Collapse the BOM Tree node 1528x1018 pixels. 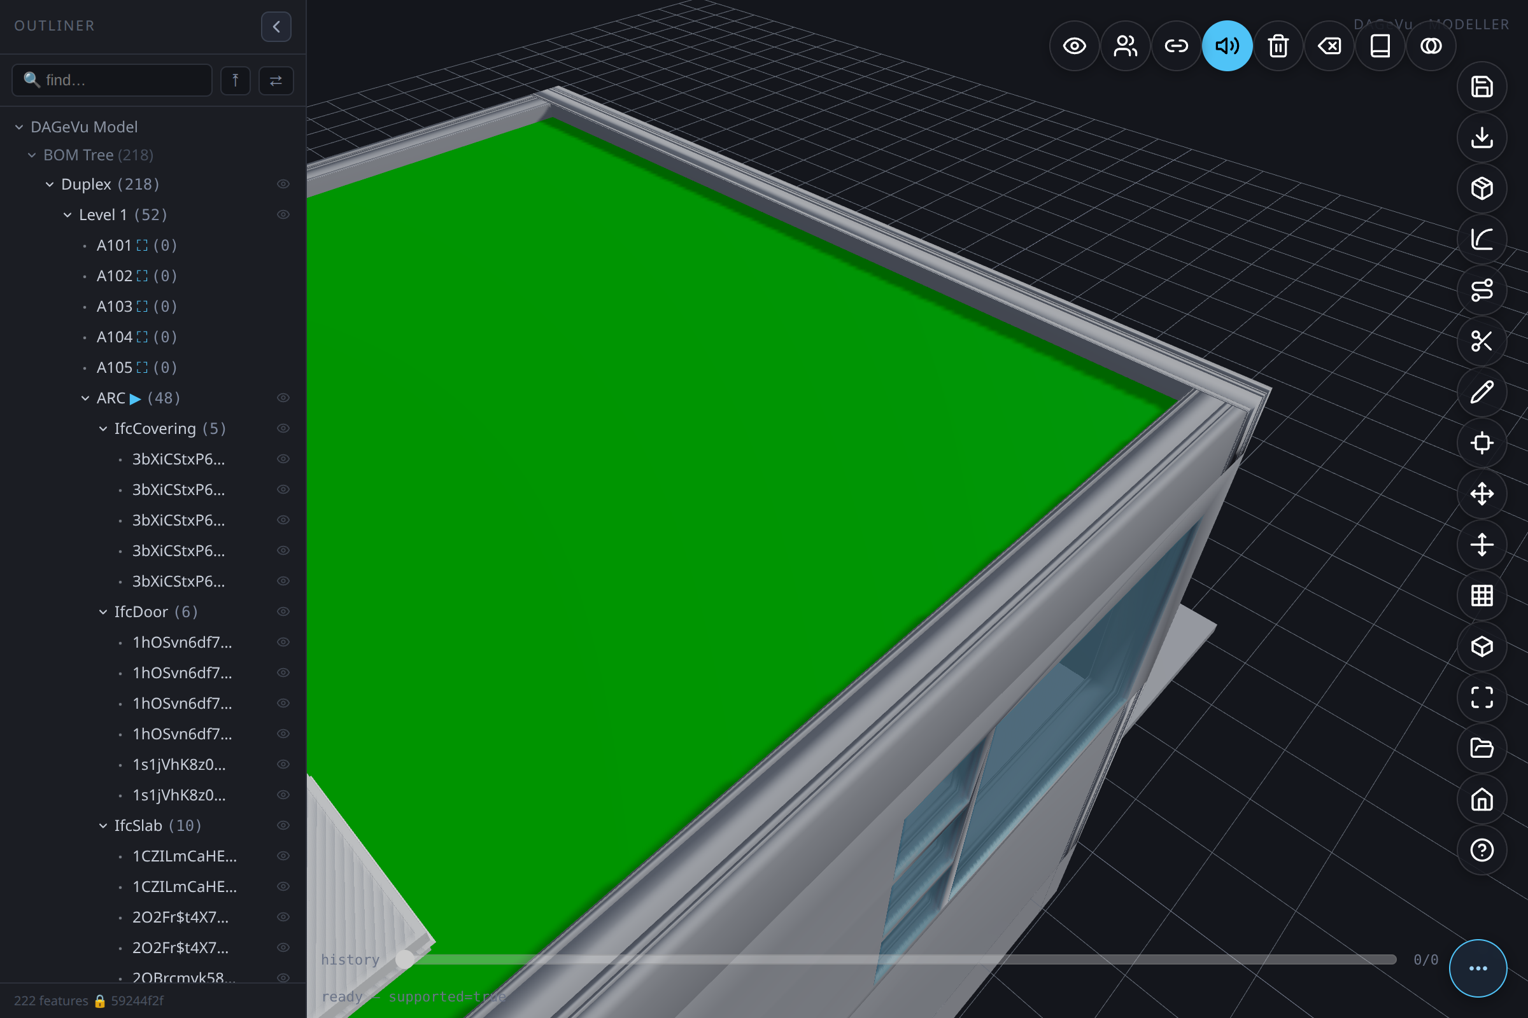[x=32, y=156]
